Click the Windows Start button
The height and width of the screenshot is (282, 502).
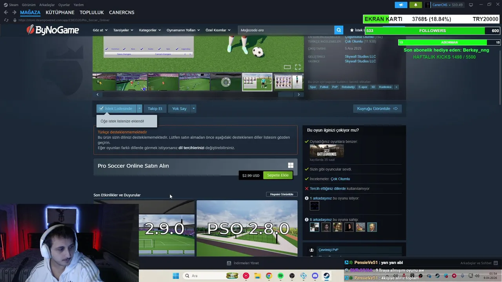pos(176,276)
